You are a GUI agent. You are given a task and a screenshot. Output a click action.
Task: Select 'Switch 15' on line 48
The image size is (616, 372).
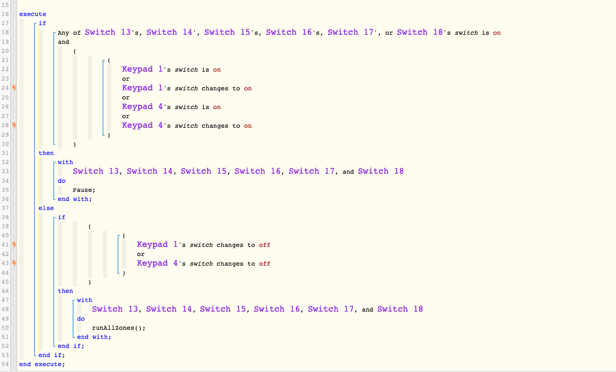[223, 309]
